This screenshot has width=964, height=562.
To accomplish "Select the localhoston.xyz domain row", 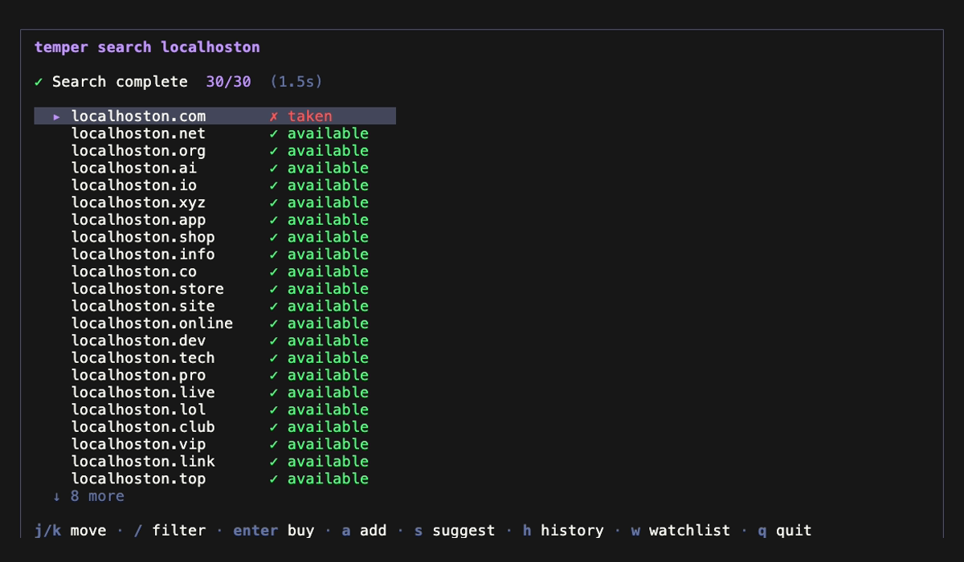I will [x=214, y=202].
